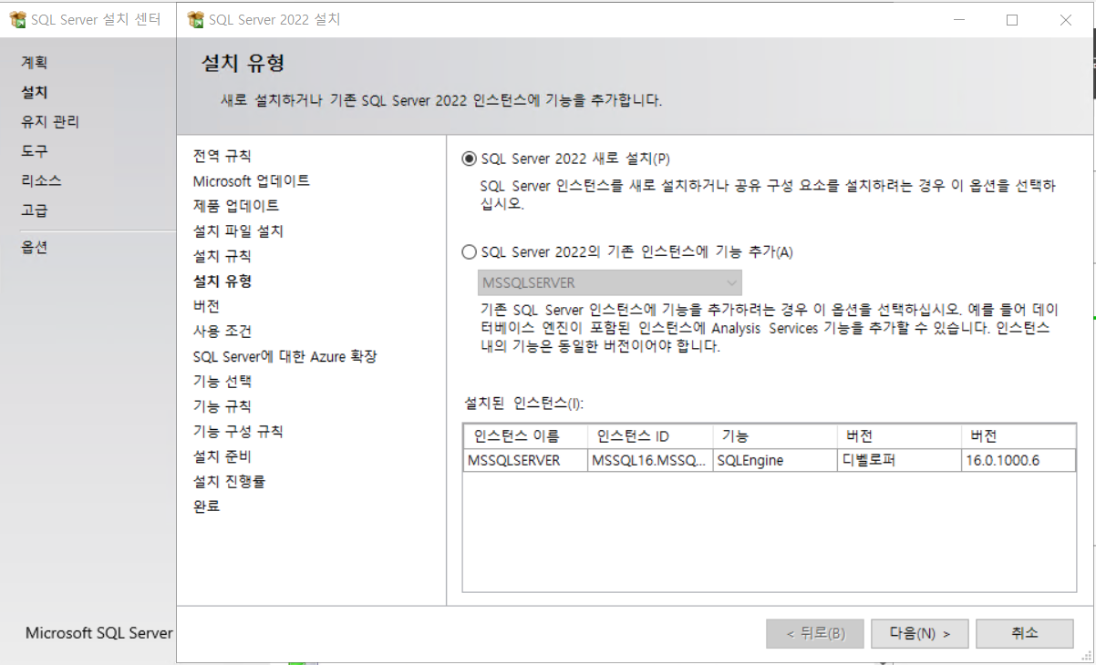The width and height of the screenshot is (1096, 665).
Task: Click the 설치 유형 step
Action: (222, 281)
